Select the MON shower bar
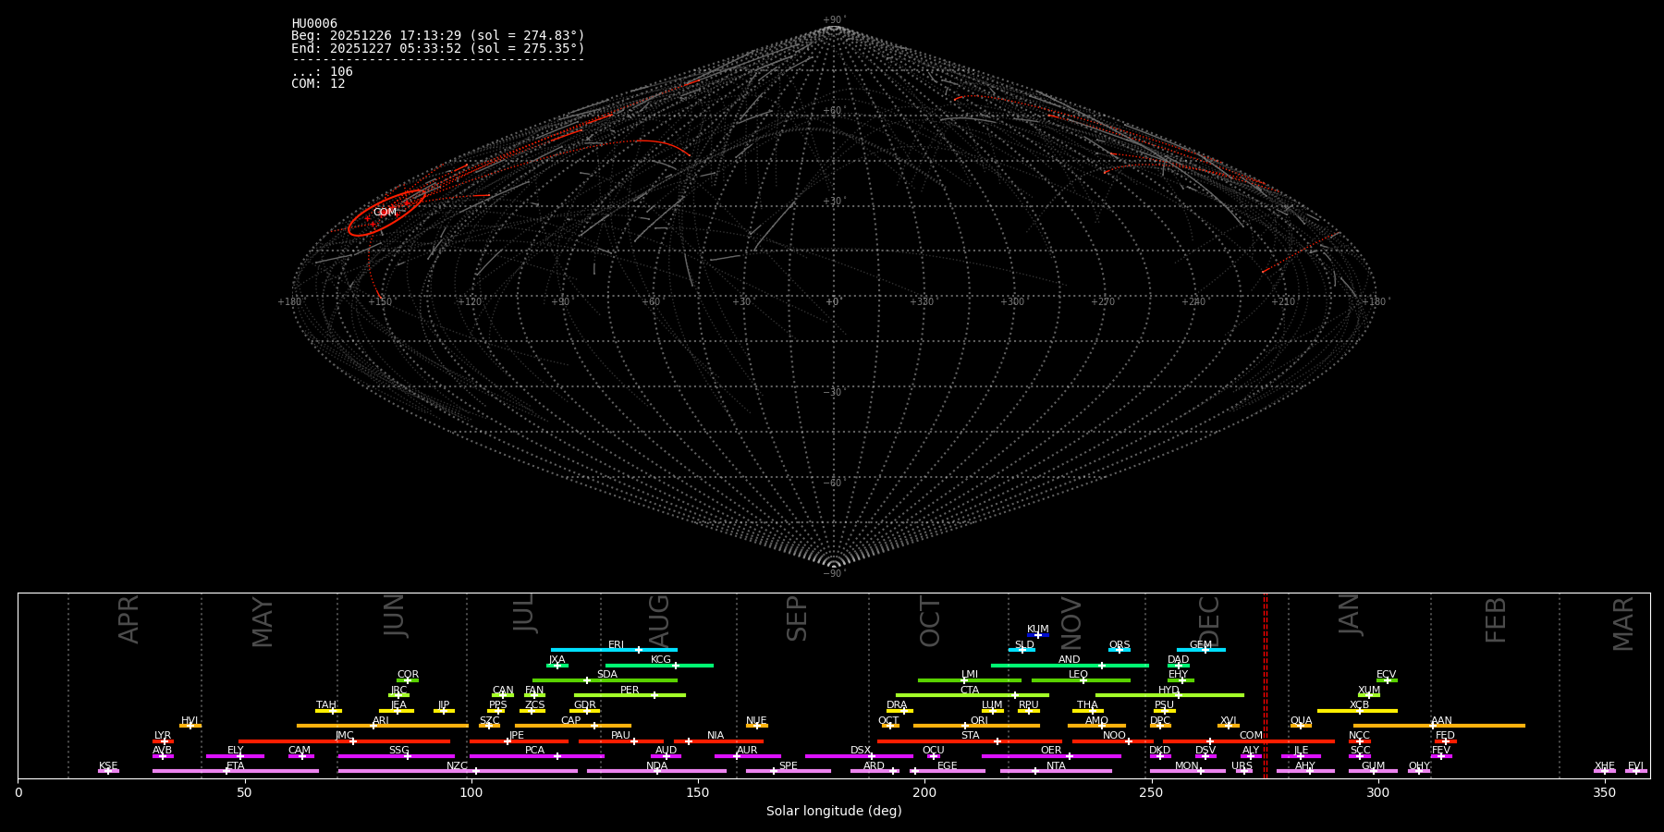This screenshot has width=1664, height=832. [x=1188, y=771]
